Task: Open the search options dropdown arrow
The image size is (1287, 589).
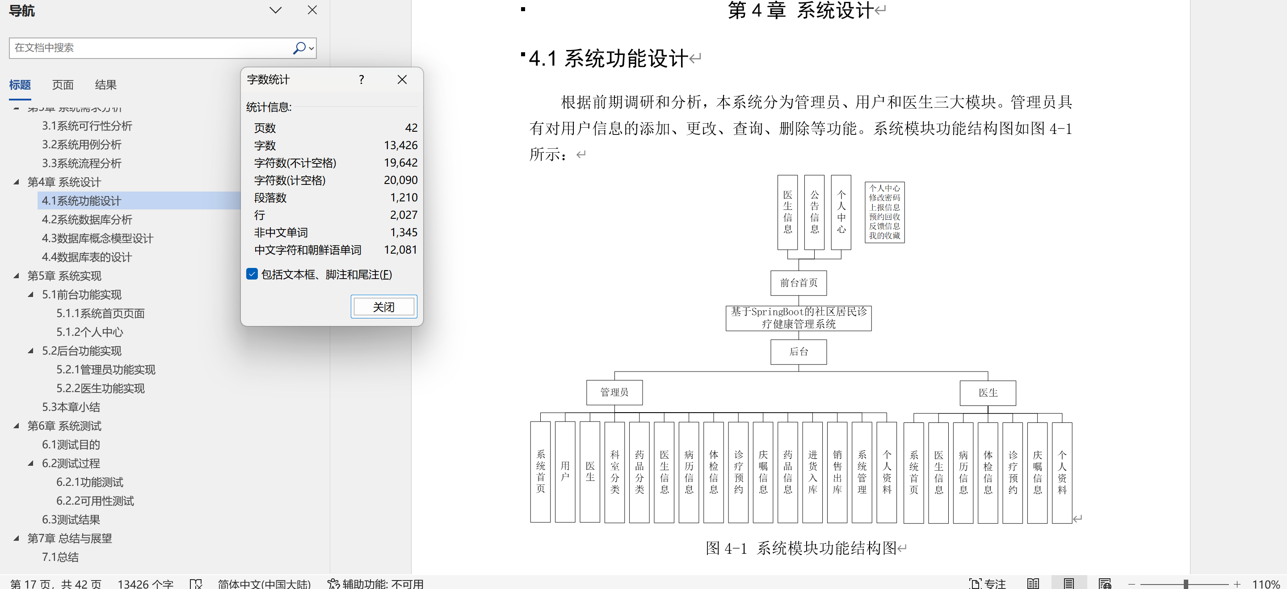Action: point(311,48)
